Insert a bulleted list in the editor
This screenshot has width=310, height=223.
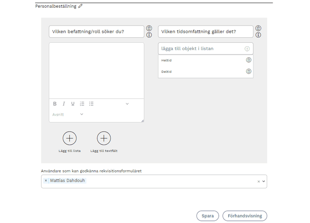tap(91, 104)
